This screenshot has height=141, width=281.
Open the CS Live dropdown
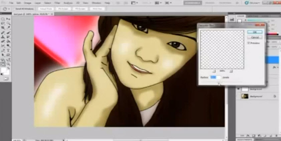252,3
